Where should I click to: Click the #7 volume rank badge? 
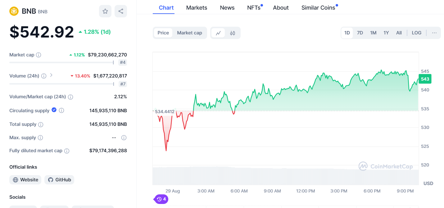pos(123,84)
